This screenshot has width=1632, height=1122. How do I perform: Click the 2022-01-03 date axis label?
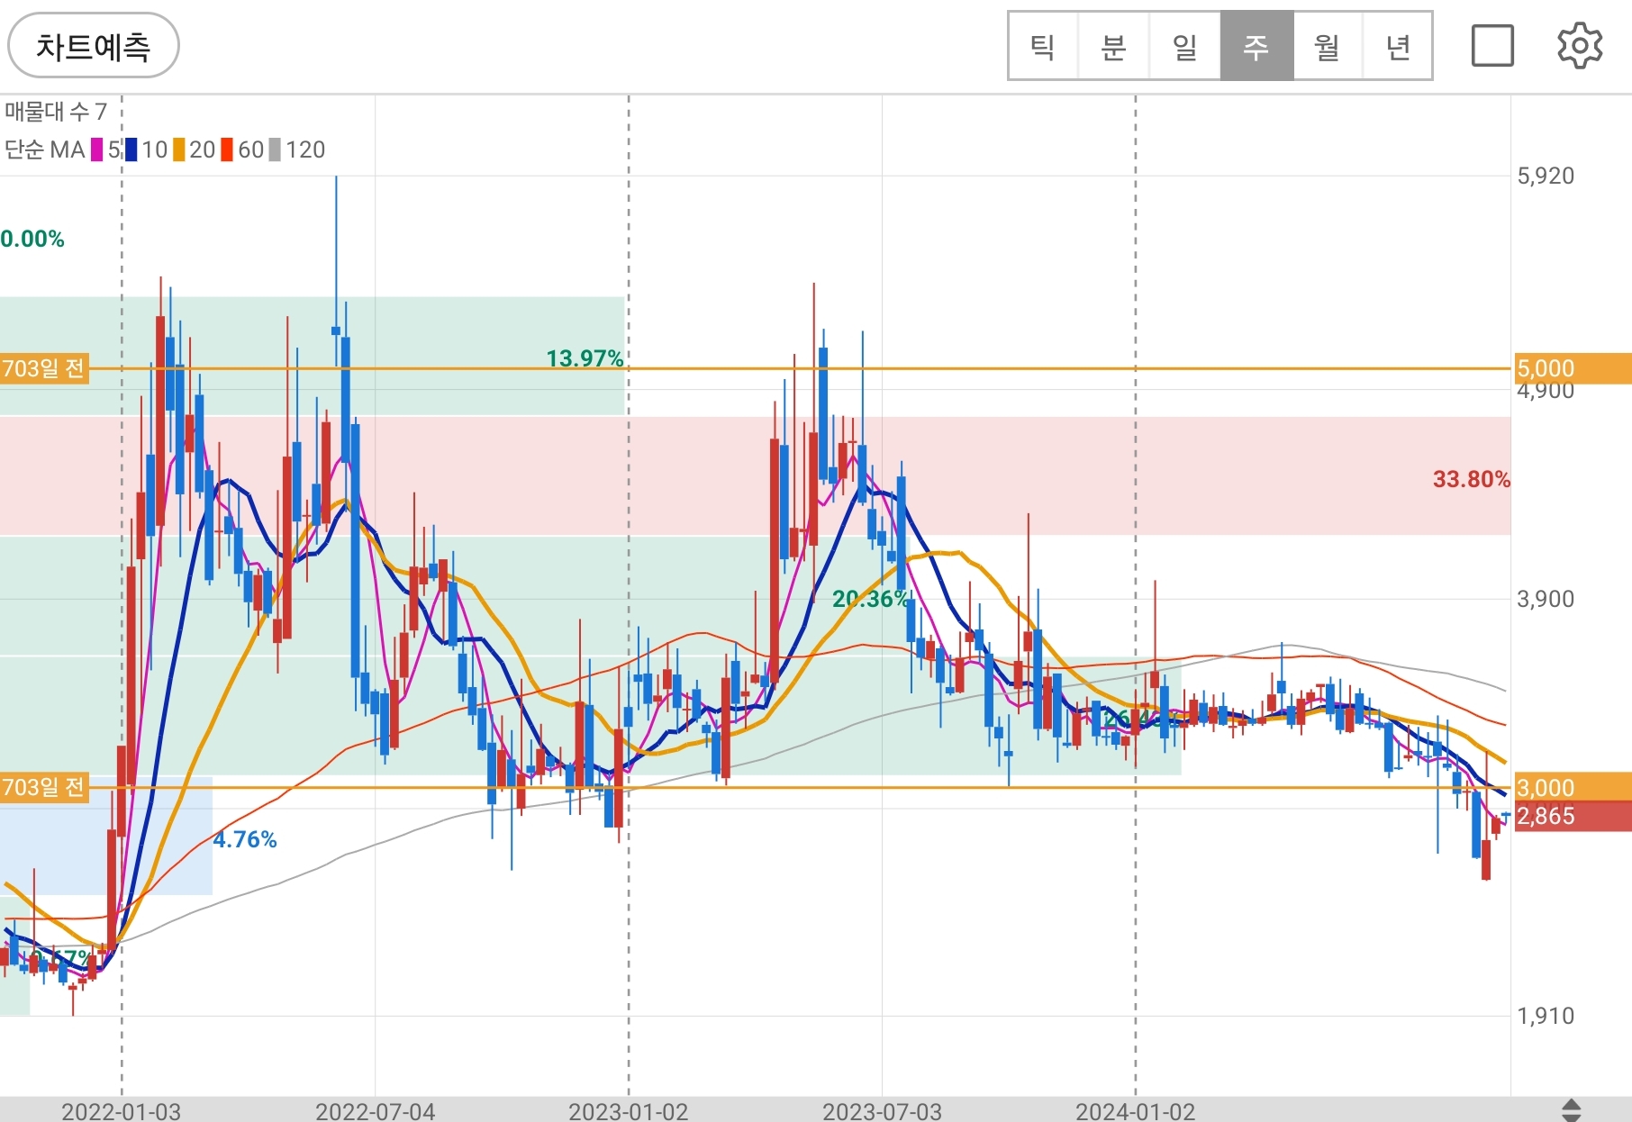(x=122, y=1111)
